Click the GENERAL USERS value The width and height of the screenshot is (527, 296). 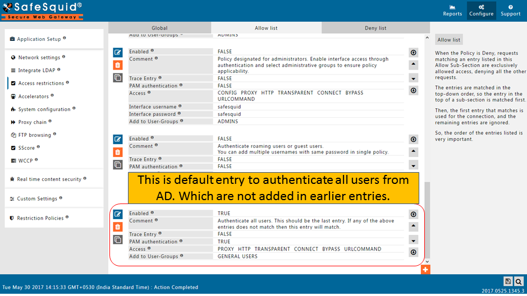237,256
